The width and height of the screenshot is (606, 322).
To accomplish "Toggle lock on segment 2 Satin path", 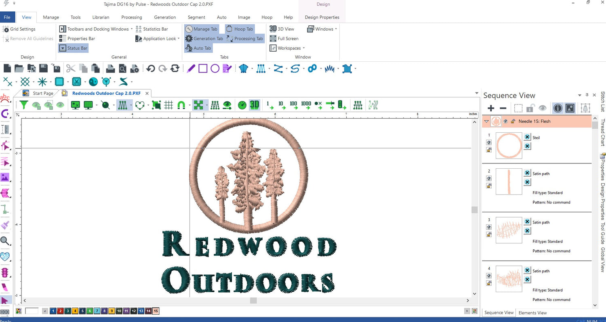I will tap(489, 186).
